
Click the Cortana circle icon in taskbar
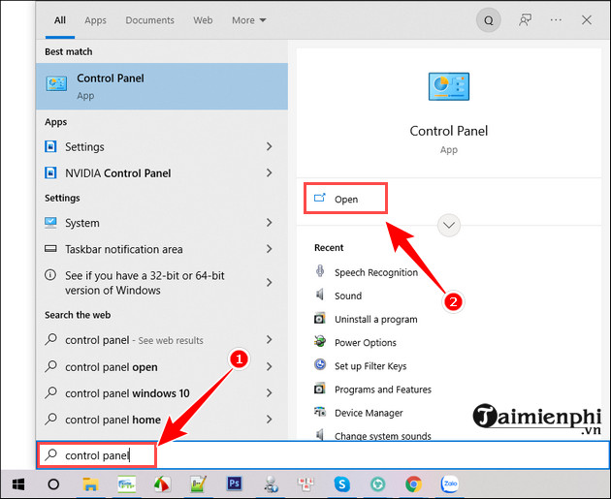tap(53, 484)
